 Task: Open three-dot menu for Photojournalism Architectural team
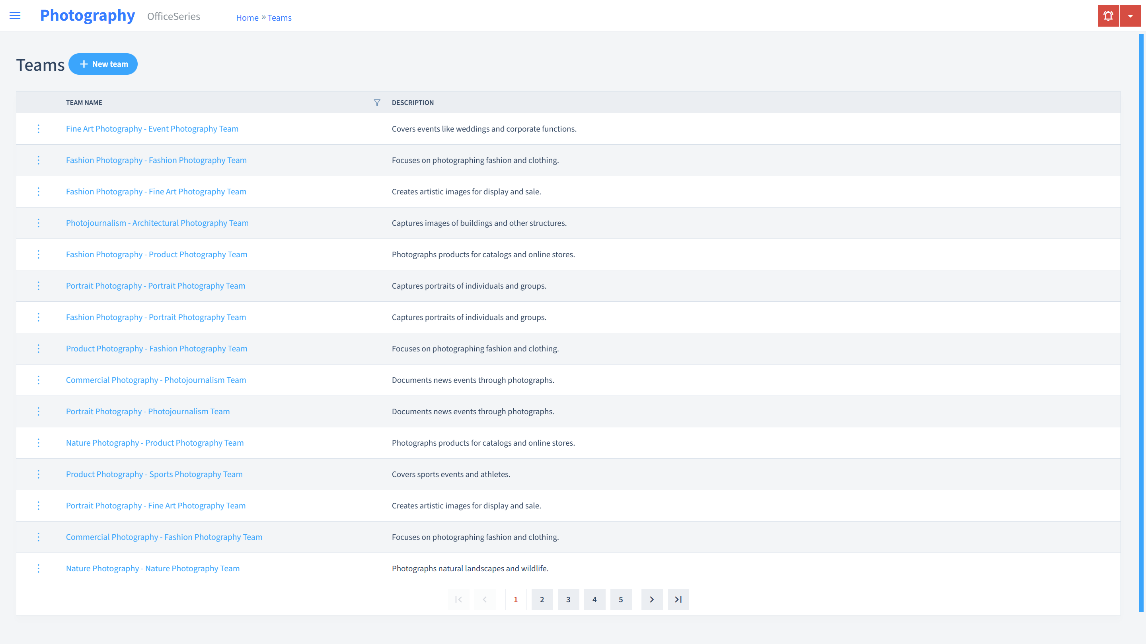(38, 223)
